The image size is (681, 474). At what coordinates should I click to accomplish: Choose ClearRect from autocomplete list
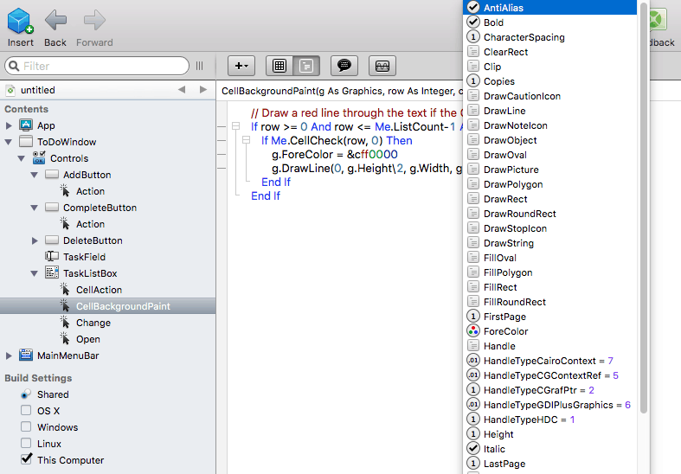(x=549, y=52)
